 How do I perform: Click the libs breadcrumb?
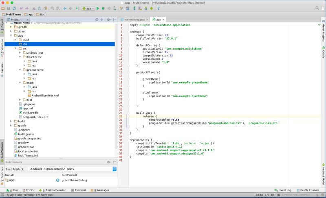40,14
